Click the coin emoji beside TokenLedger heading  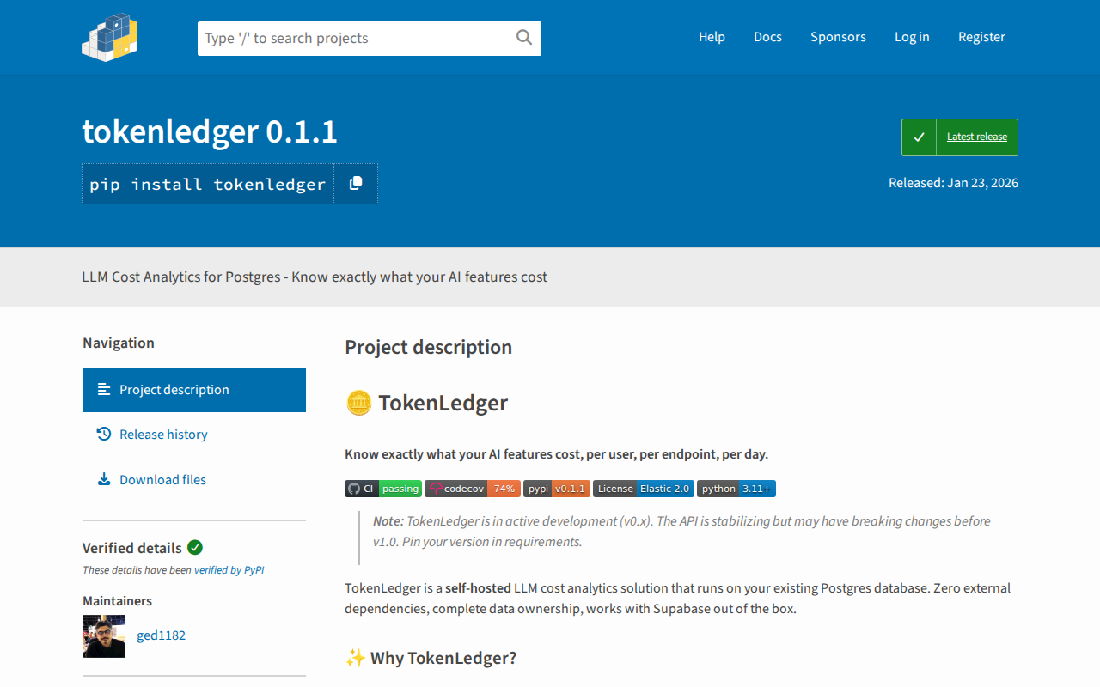pyautogui.click(x=358, y=403)
